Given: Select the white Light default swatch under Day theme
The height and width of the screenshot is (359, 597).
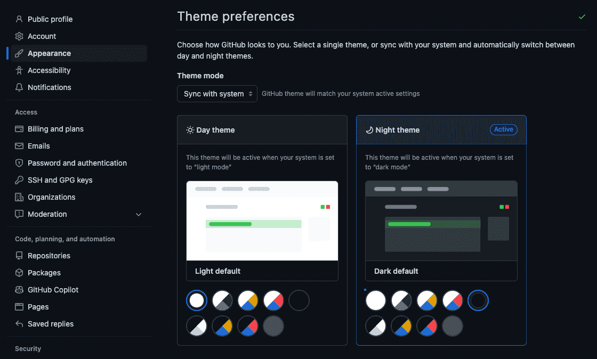Looking at the screenshot, I should 197,301.
